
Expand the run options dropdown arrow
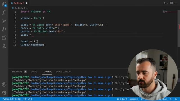click(x=167, y=3)
